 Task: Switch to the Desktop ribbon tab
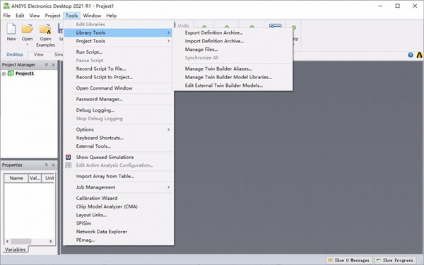(x=15, y=54)
